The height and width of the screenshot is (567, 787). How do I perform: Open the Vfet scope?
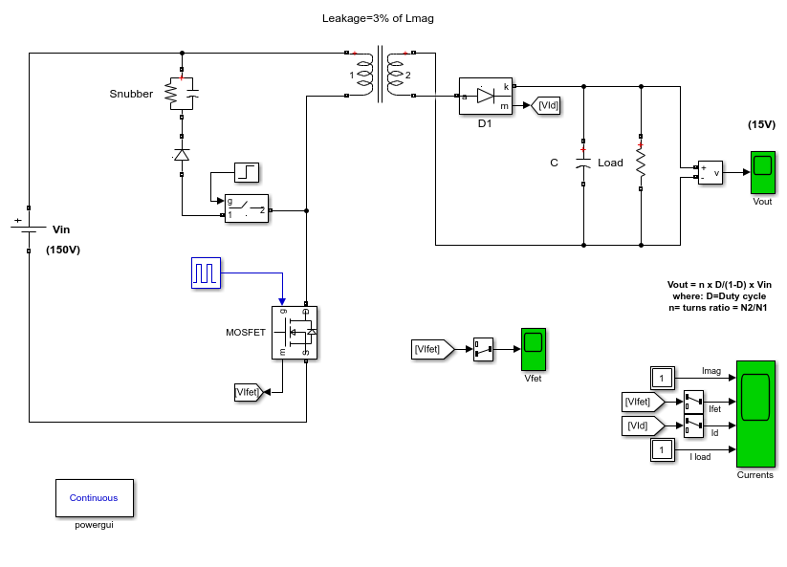(x=533, y=350)
